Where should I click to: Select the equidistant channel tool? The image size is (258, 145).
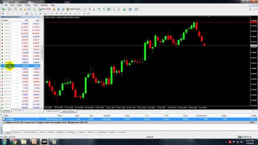click(x=27, y=13)
